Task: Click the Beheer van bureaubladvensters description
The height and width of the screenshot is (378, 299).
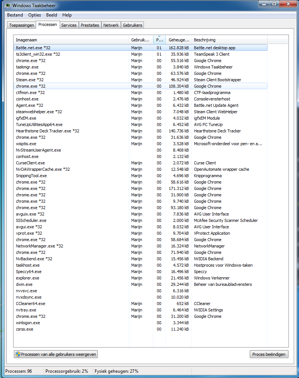Action: coord(223,284)
